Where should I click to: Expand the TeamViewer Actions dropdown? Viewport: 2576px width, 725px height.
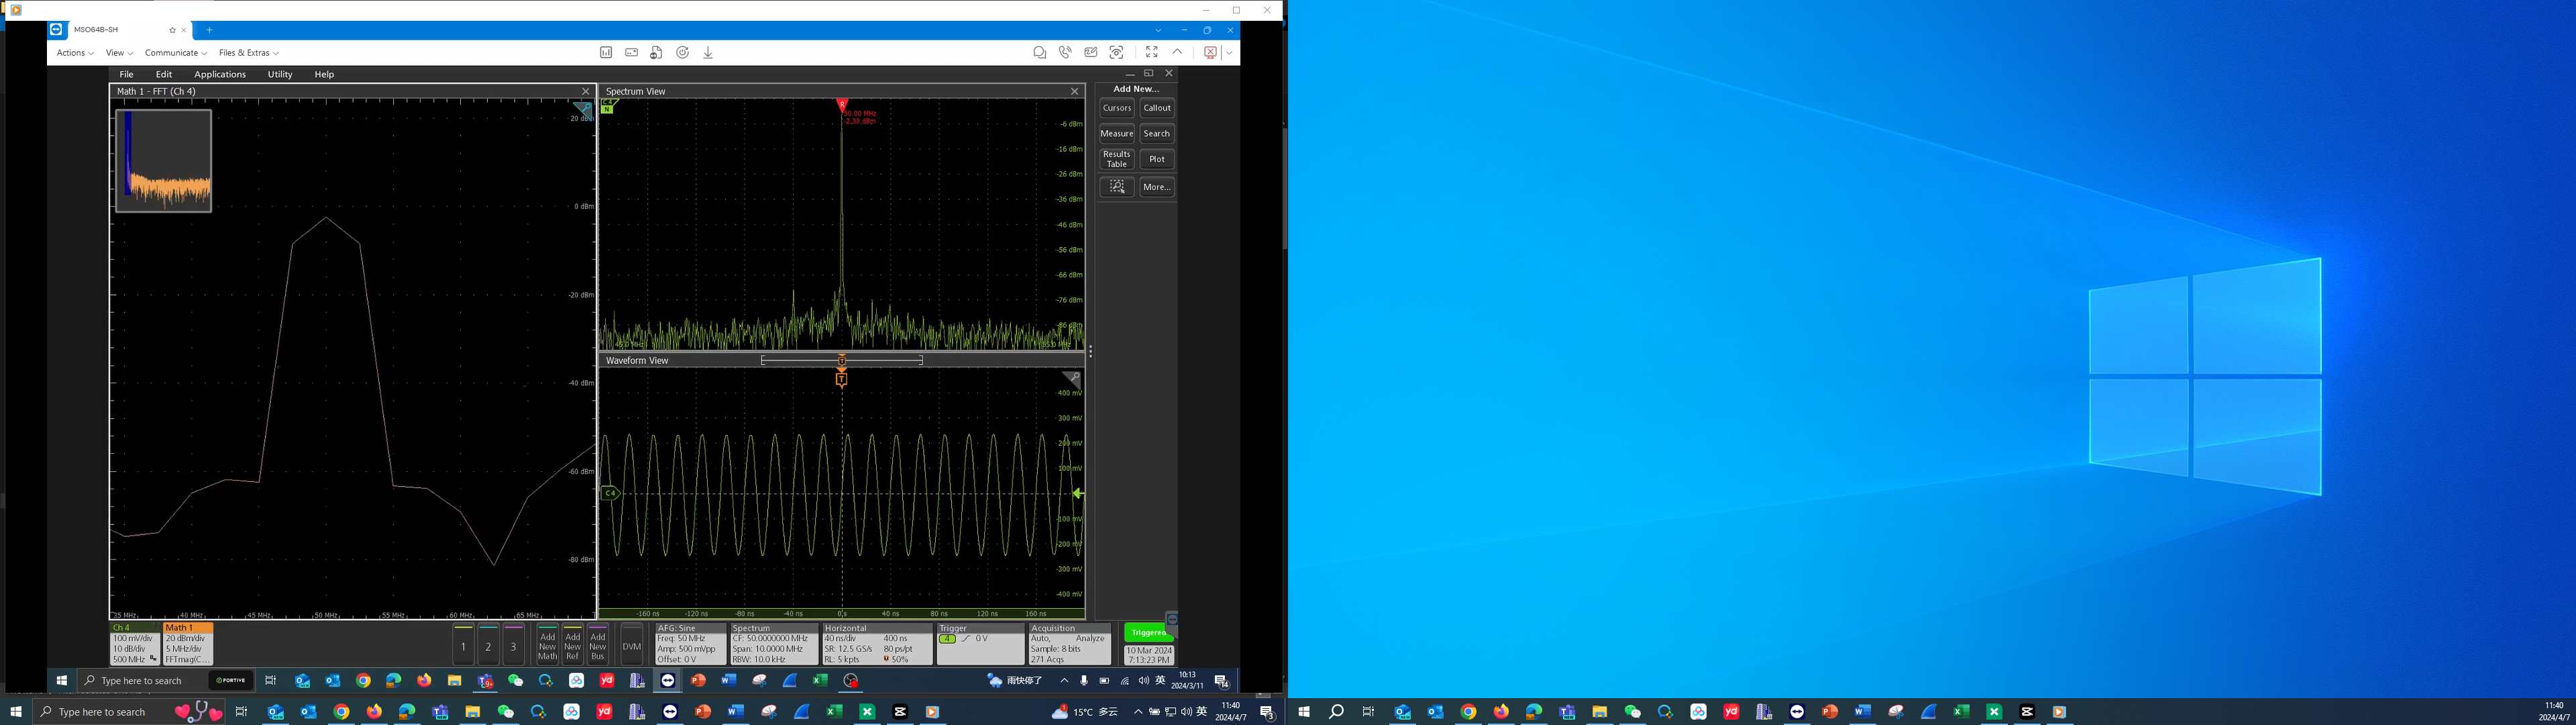75,53
